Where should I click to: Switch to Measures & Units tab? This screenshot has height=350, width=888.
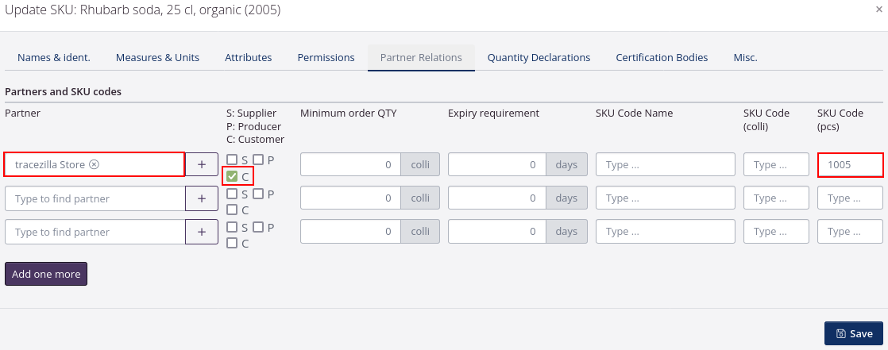(157, 58)
